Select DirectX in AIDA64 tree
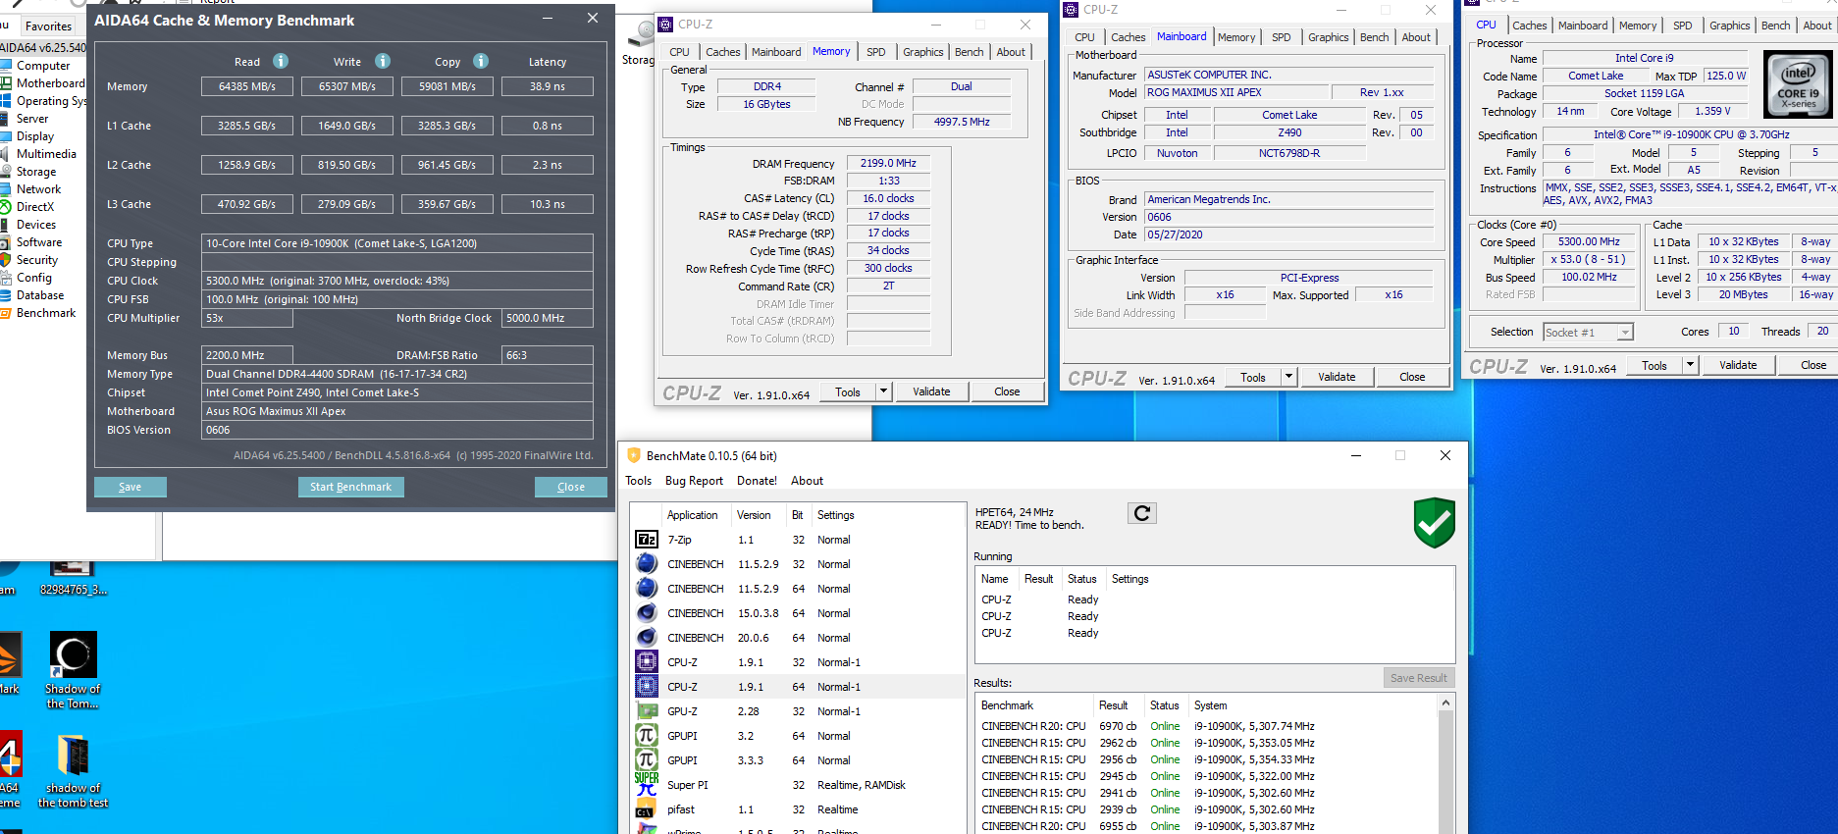The image size is (1838, 834). (34, 207)
